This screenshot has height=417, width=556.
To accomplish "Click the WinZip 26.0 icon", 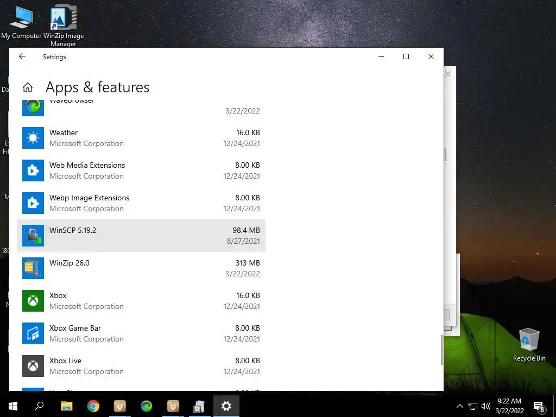I will point(33,268).
